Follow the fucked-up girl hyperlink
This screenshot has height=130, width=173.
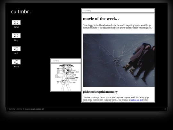[136, 100]
